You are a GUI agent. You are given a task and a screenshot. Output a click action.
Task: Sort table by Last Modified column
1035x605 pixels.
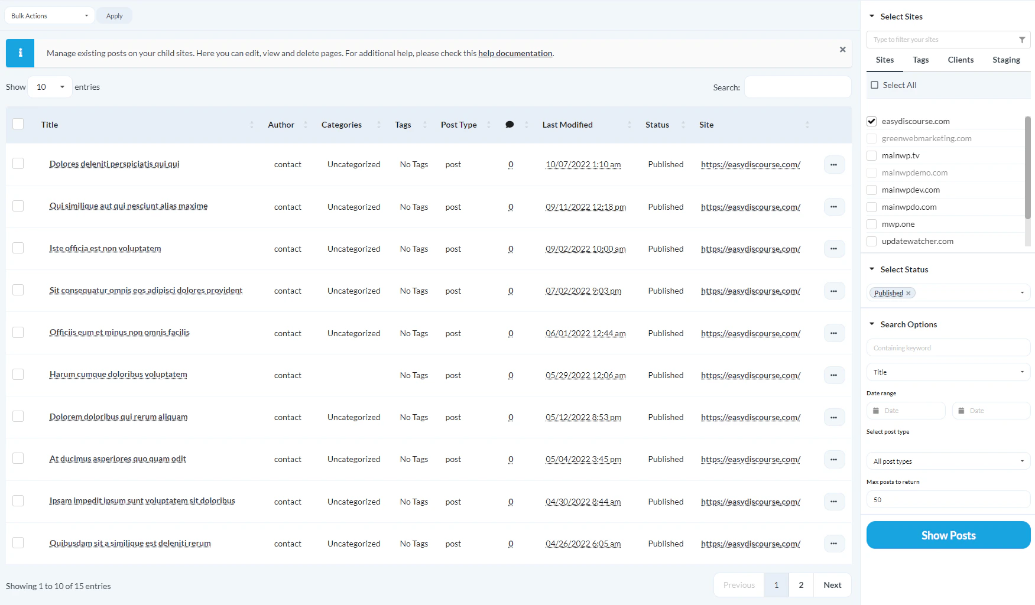coord(567,125)
